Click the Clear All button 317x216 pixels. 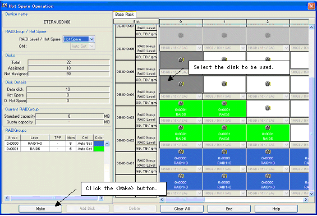point(182,209)
